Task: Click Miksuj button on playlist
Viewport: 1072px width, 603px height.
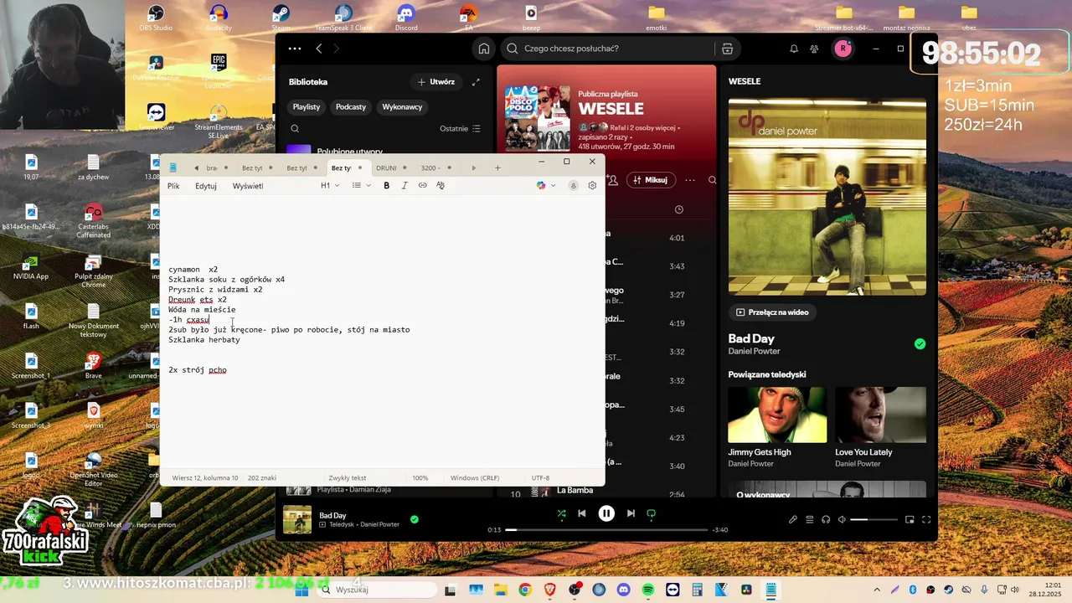Action: coord(650,180)
